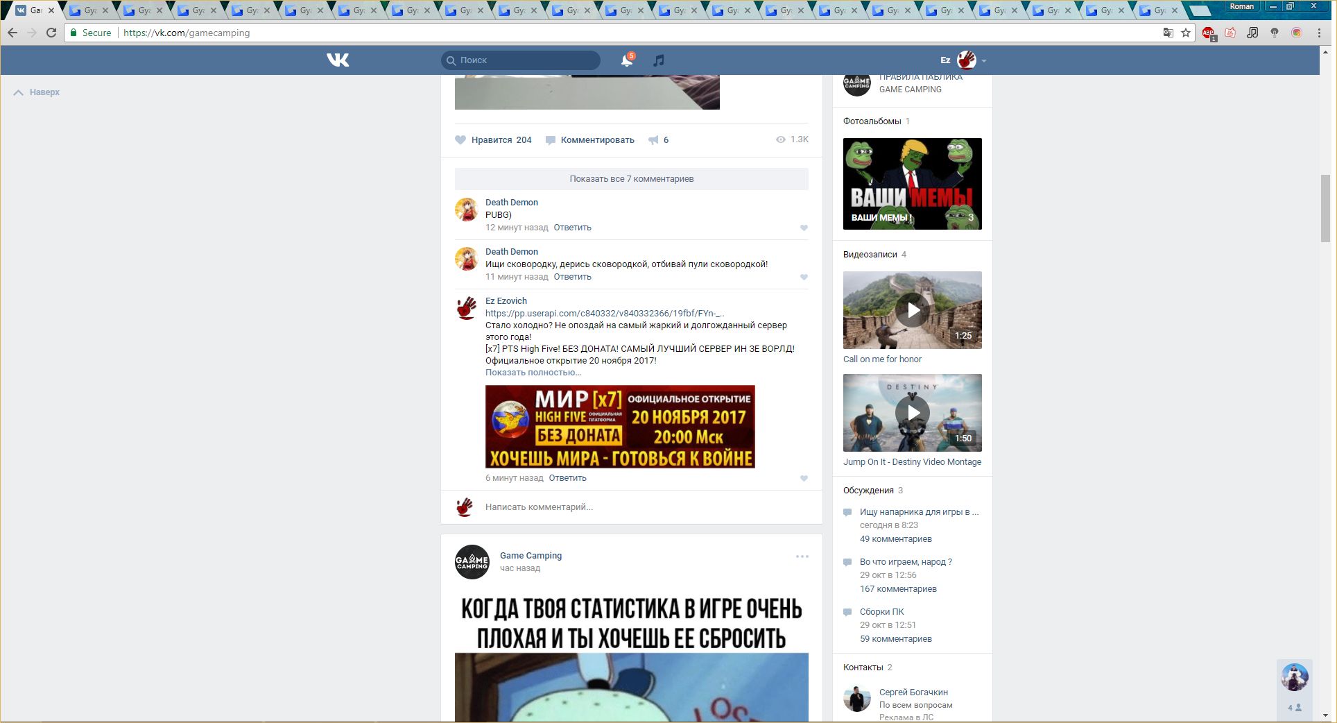Viewport: 1337px width, 723px height.
Task: Open Death Demon's name on the сковородку comment
Action: (x=512, y=252)
